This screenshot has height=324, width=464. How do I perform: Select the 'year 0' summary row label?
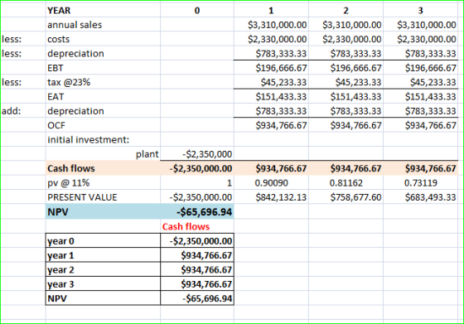pos(103,240)
